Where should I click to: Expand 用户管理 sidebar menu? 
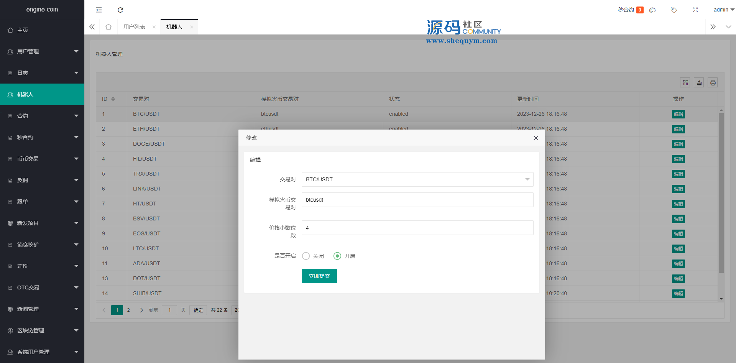[x=42, y=51]
